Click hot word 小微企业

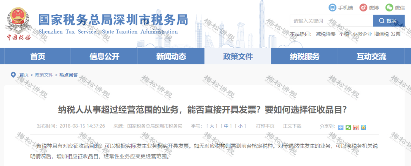[362, 34]
